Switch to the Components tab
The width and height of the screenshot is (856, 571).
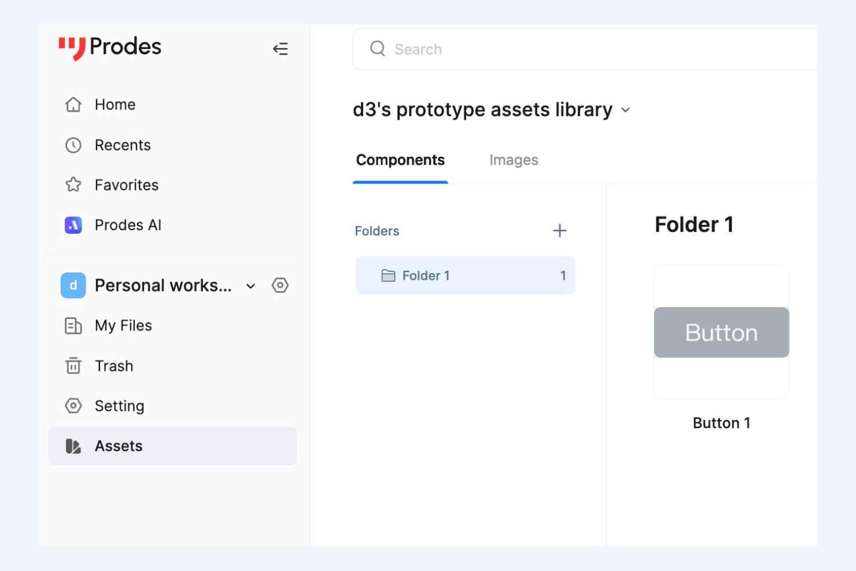tap(400, 160)
